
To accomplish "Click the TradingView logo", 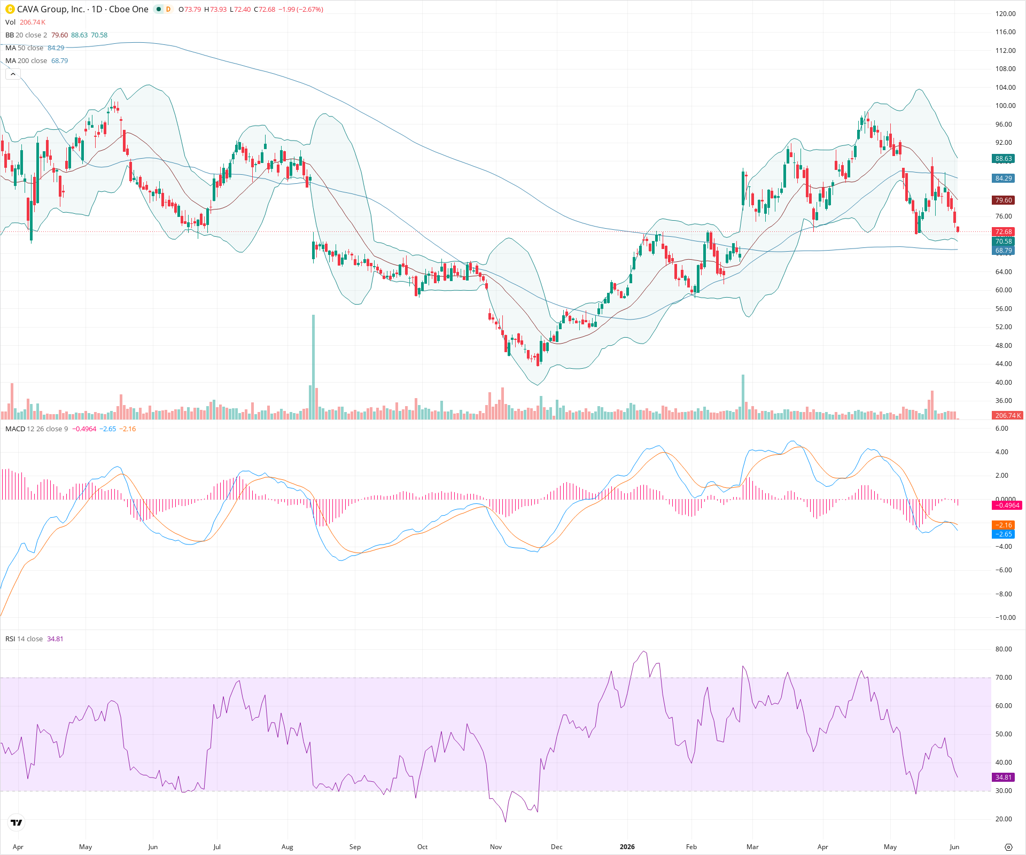I will point(17,822).
